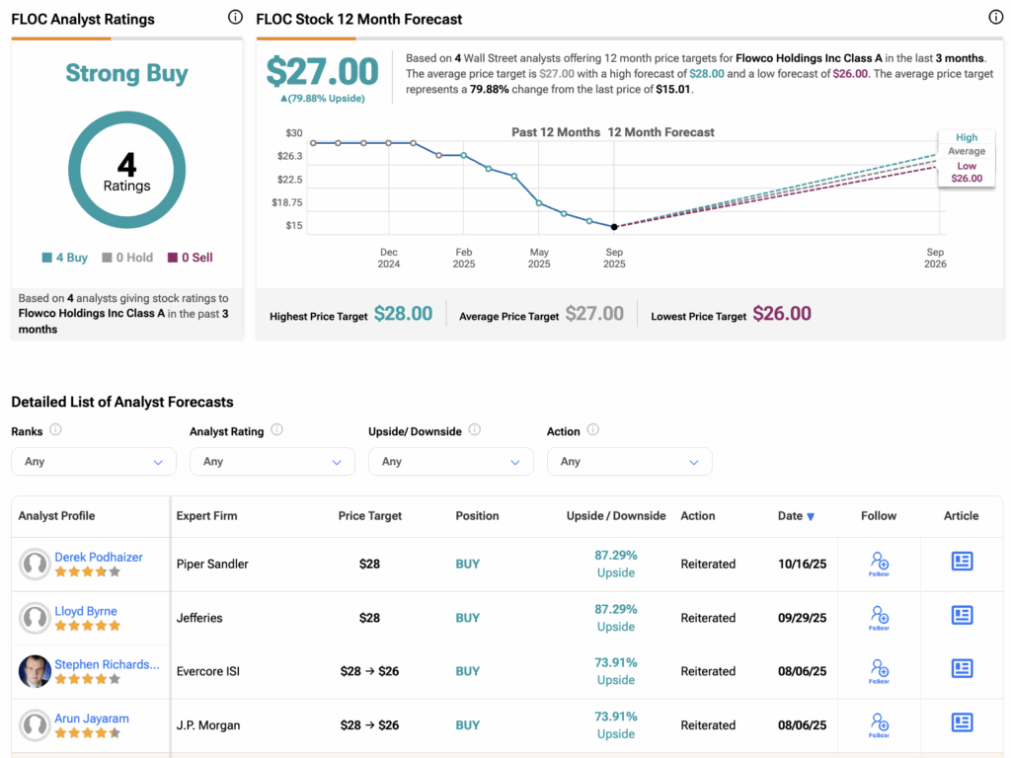Click info icon beside 12 Month Forecast title
Screen dimensions: 1011x758
pyautogui.click(x=995, y=18)
